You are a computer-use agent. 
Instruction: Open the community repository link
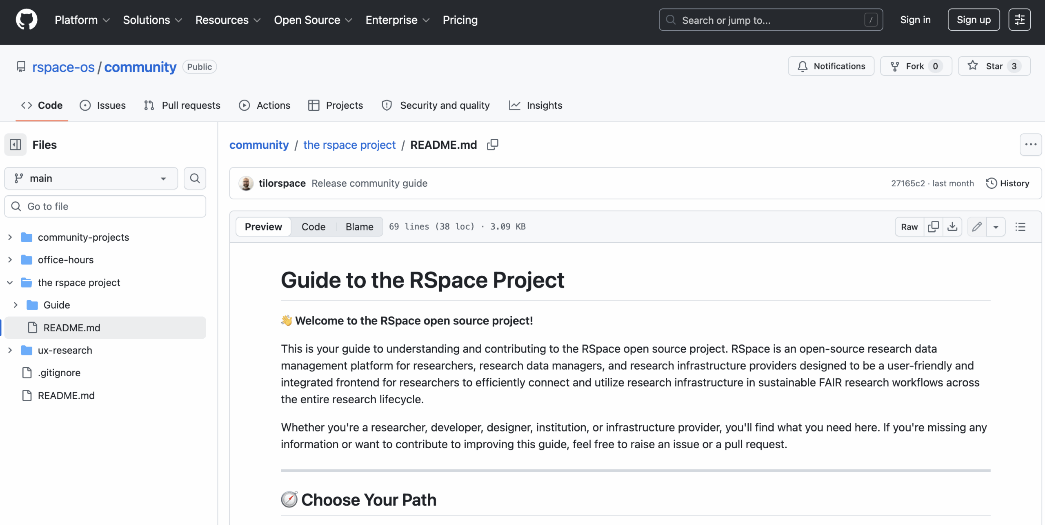(140, 67)
